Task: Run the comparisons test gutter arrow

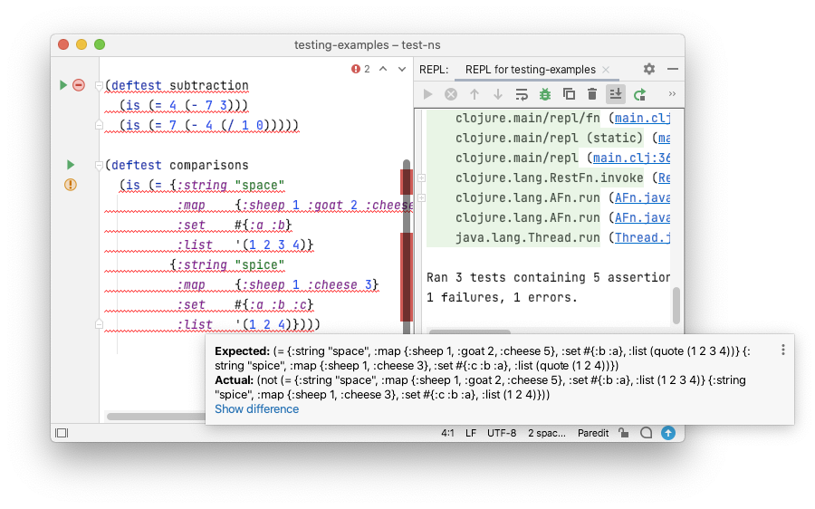Action: [71, 165]
